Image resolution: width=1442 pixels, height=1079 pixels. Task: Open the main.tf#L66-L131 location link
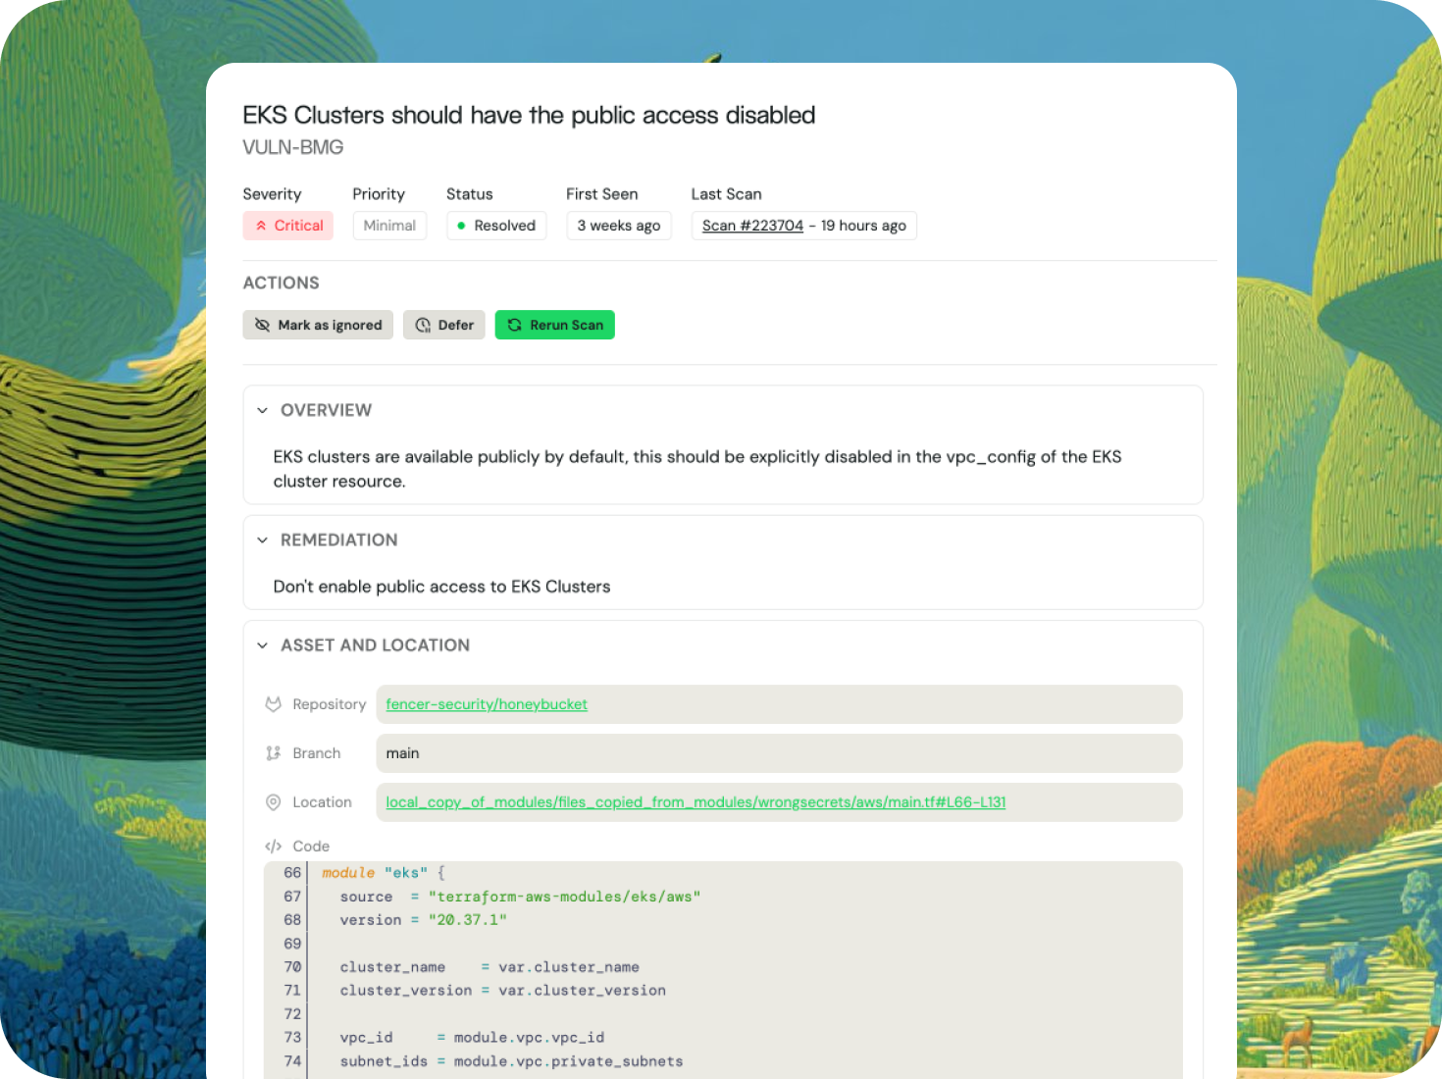pos(695,802)
